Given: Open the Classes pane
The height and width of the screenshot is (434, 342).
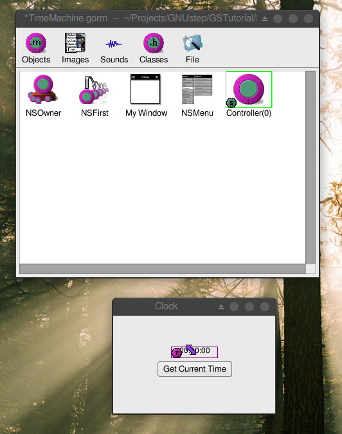Looking at the screenshot, I should pos(154,48).
